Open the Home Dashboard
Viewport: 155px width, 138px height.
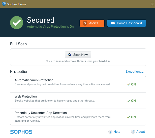(127, 23)
